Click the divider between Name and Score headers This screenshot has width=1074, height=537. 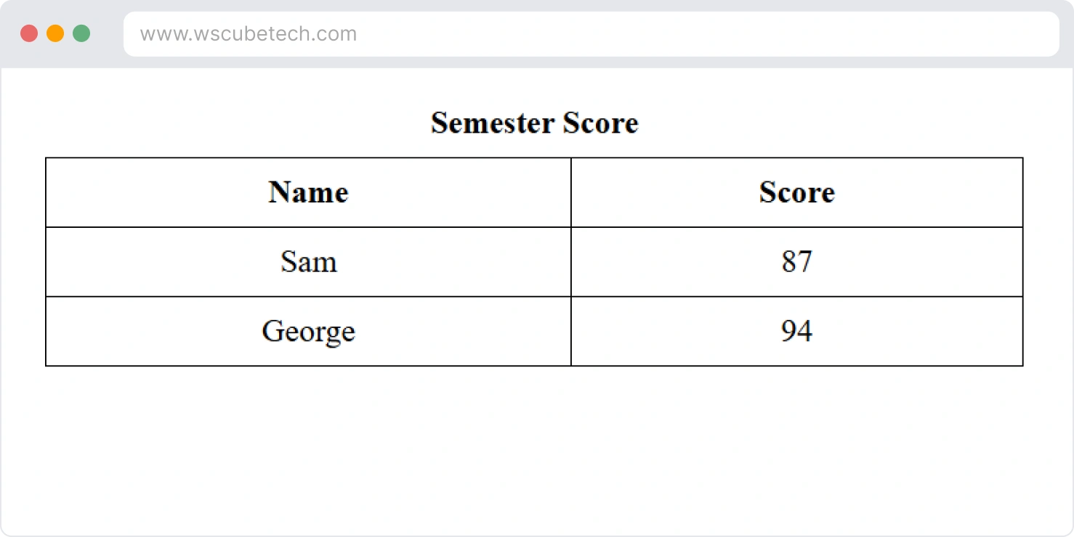[571, 192]
